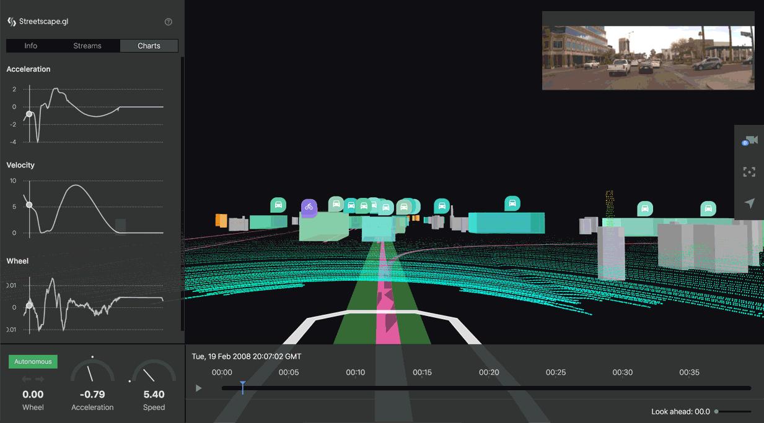Toggle the Autonomous mode badge
The height and width of the screenshot is (423, 764).
32,361
